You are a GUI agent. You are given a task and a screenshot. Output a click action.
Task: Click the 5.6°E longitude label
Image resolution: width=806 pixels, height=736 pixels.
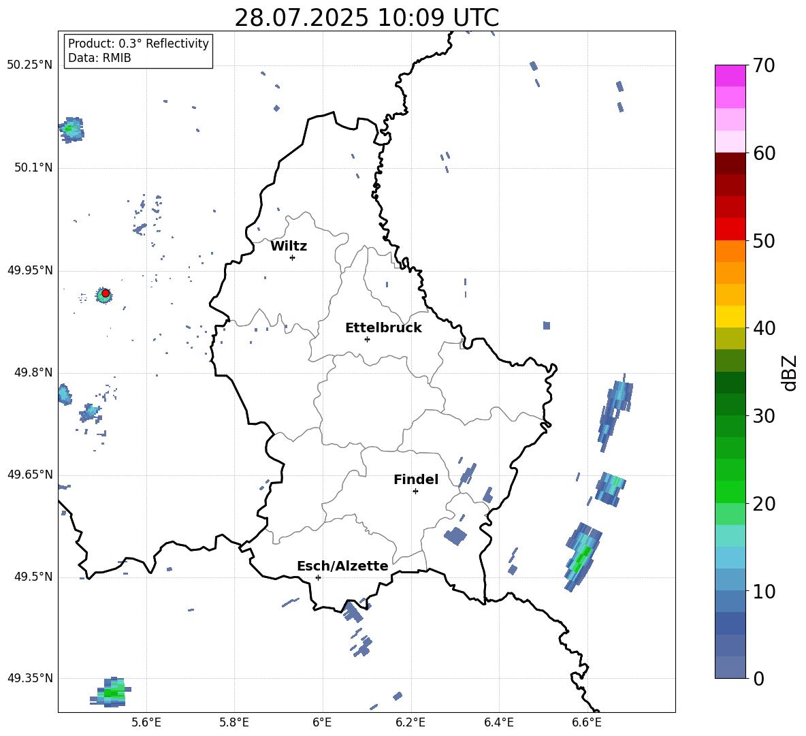[x=146, y=722]
